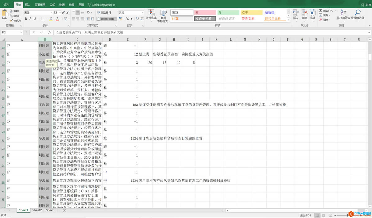
Task: Switch to the Insert (插入) tab
Action: [x=28, y=5]
